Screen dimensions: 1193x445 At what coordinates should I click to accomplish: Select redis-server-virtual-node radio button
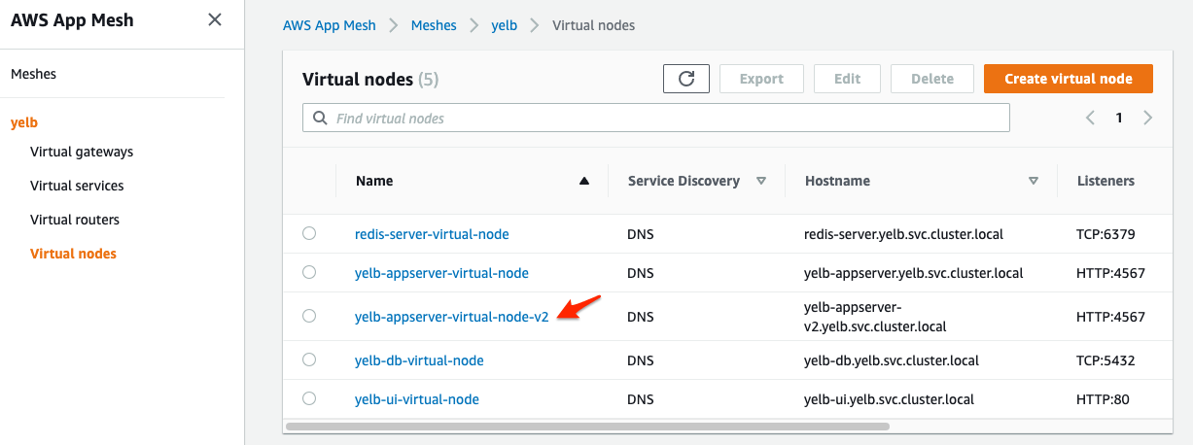tap(309, 233)
